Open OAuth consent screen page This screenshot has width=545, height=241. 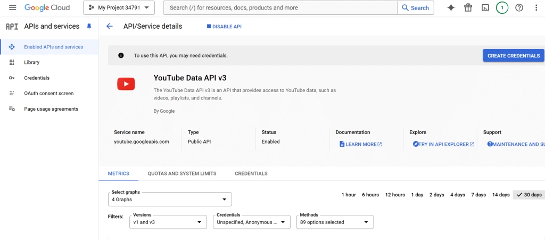click(x=49, y=94)
